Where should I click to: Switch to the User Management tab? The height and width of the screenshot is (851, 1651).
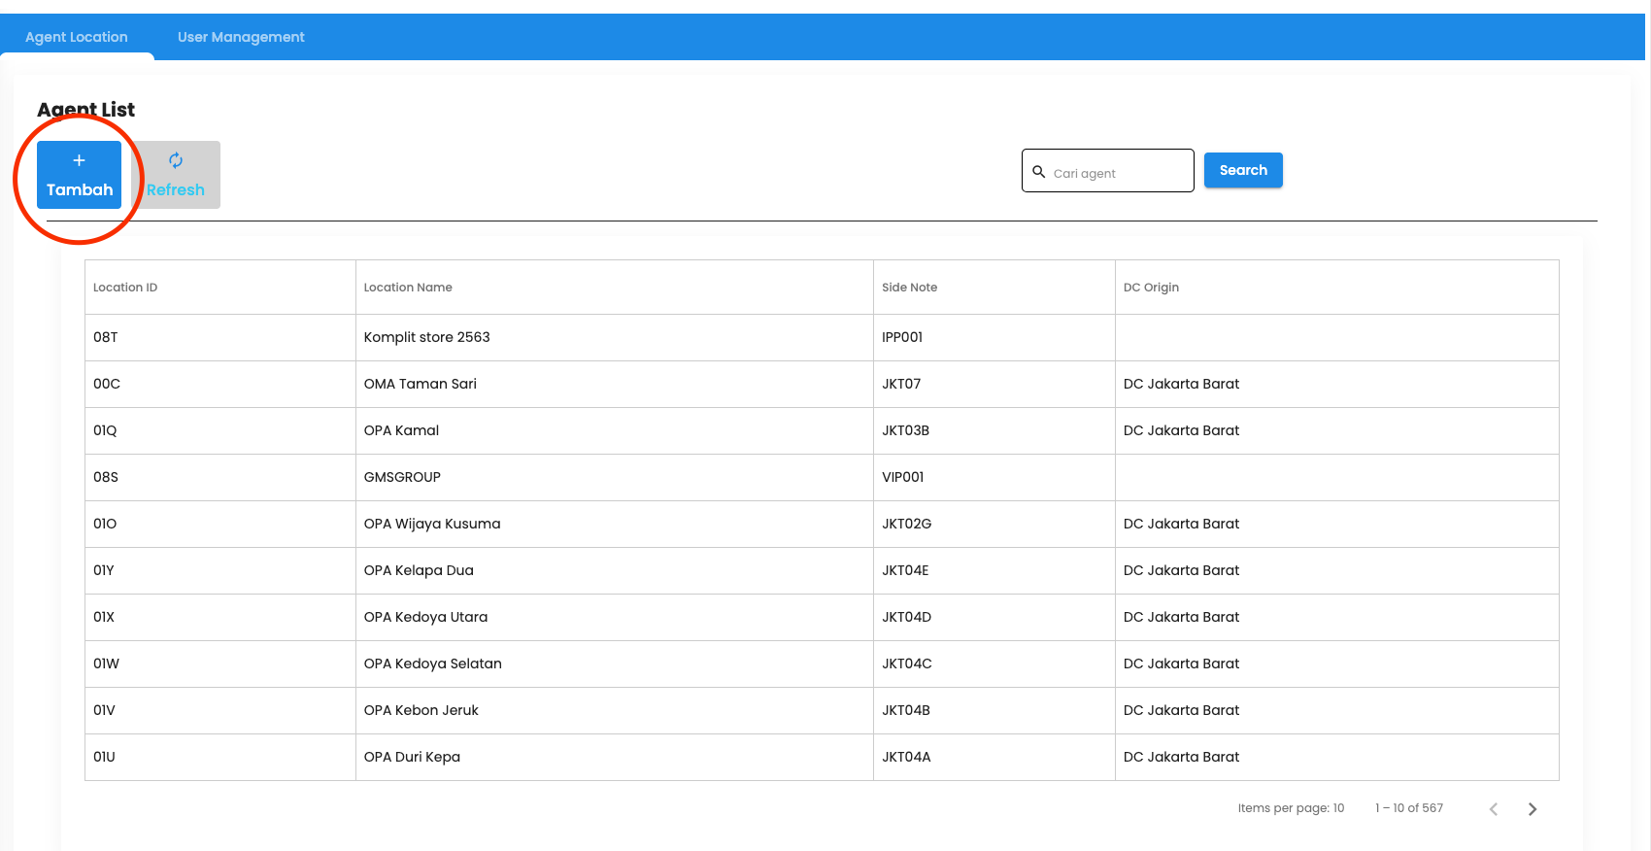[241, 37]
